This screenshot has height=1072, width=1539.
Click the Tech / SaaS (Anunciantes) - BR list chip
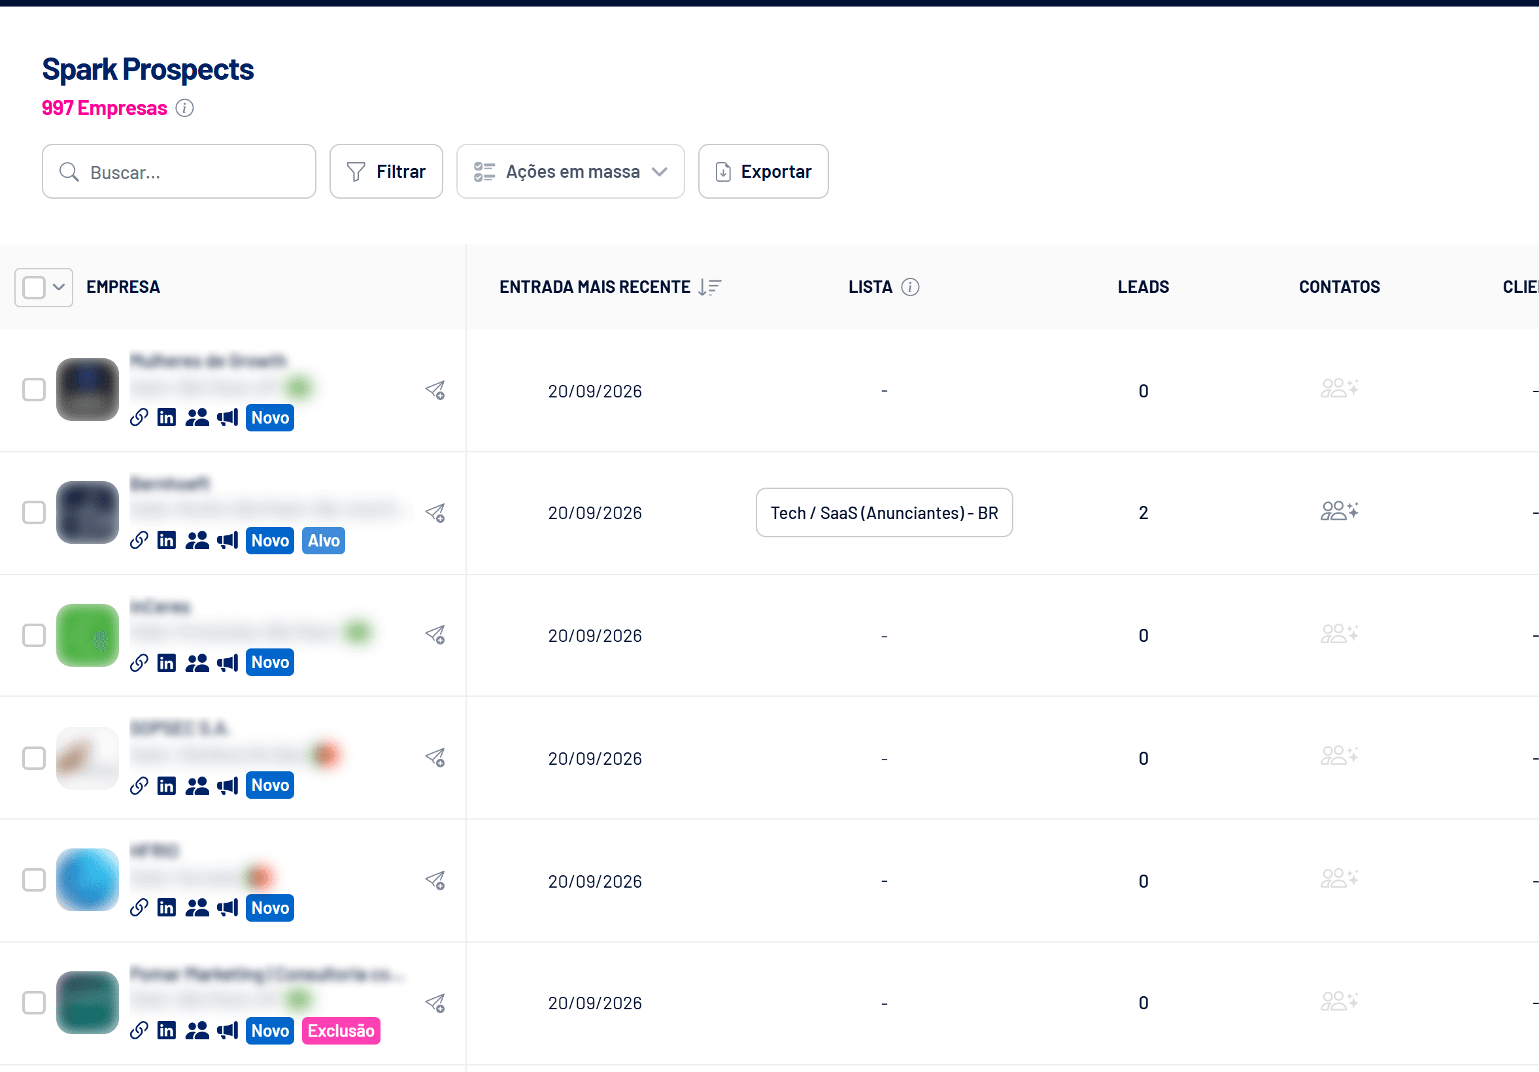pos(884,512)
